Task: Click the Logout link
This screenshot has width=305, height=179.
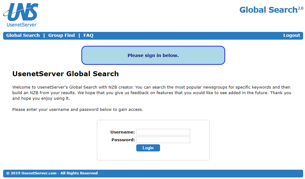Action: pyautogui.click(x=292, y=35)
